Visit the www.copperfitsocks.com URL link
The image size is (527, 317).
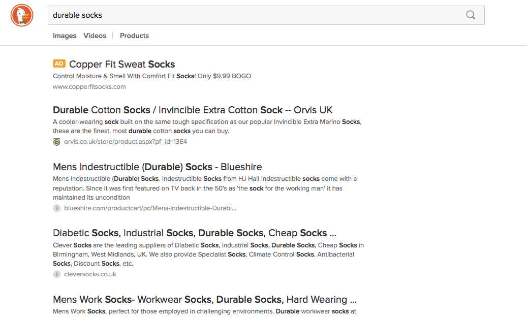coord(89,86)
